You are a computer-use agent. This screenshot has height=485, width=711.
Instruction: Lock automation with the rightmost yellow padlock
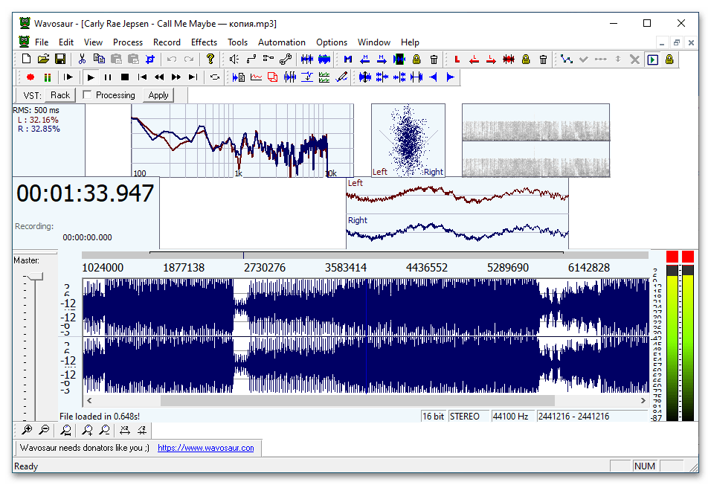point(669,59)
